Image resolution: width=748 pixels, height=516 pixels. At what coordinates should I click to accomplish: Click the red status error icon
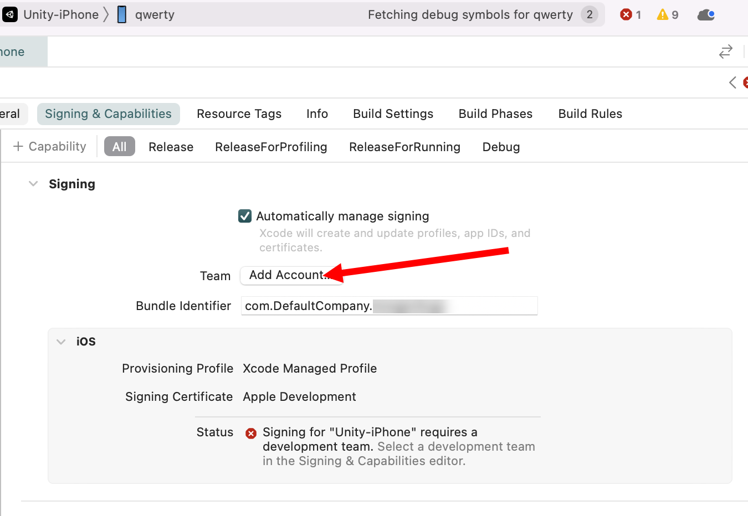click(251, 433)
